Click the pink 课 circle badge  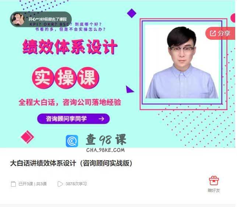point(88,78)
